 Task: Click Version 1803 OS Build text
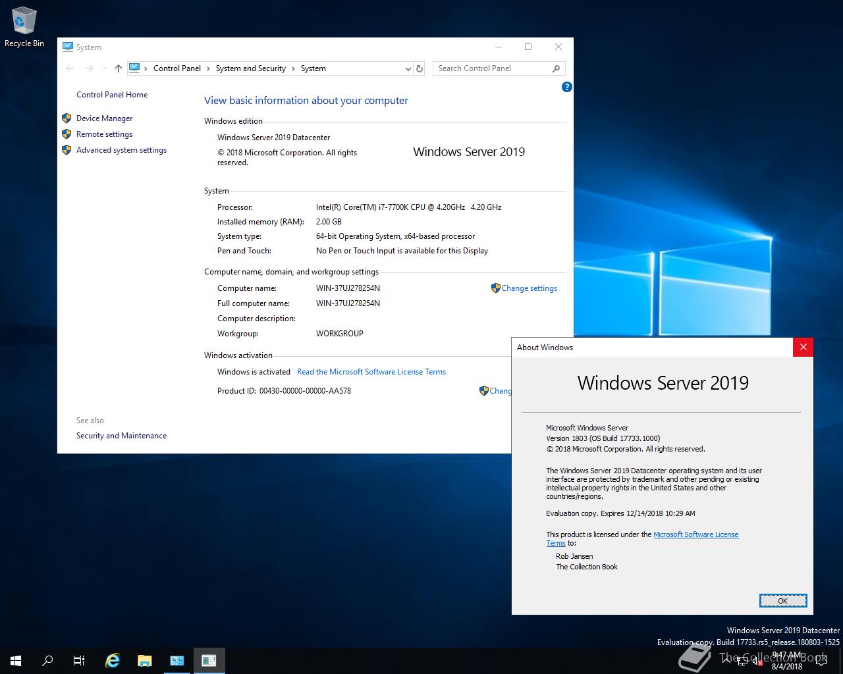pos(603,438)
